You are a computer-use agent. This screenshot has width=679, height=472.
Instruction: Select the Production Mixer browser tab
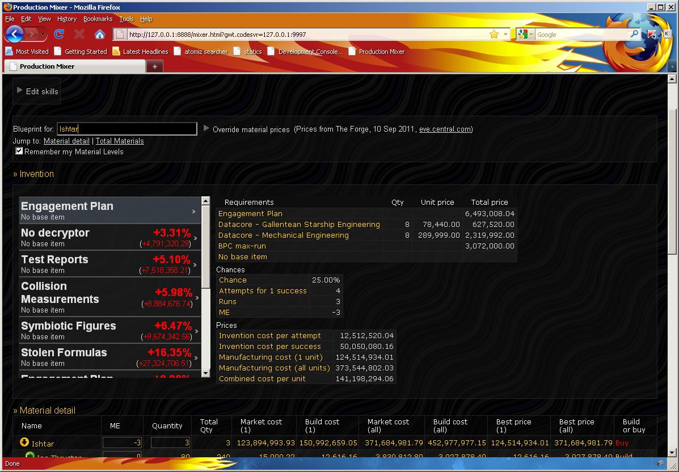coord(74,66)
